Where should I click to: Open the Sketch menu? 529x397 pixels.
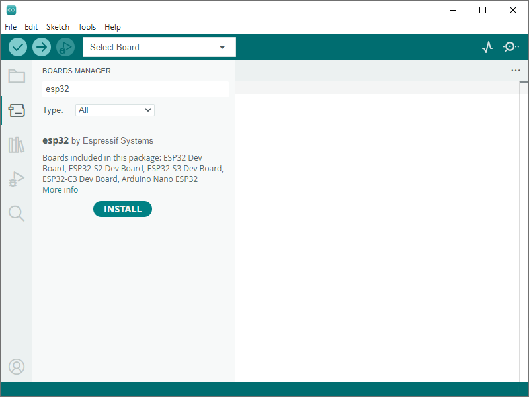pos(58,27)
